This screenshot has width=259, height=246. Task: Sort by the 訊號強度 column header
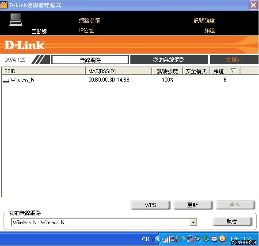click(167, 71)
